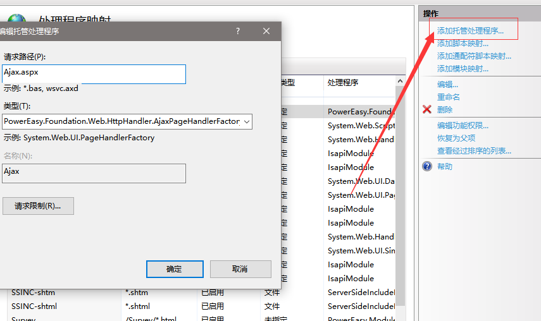Open 查看经过排序的列表 ordered list view
Screen dimensions: 541x321
pyautogui.click(x=474, y=151)
